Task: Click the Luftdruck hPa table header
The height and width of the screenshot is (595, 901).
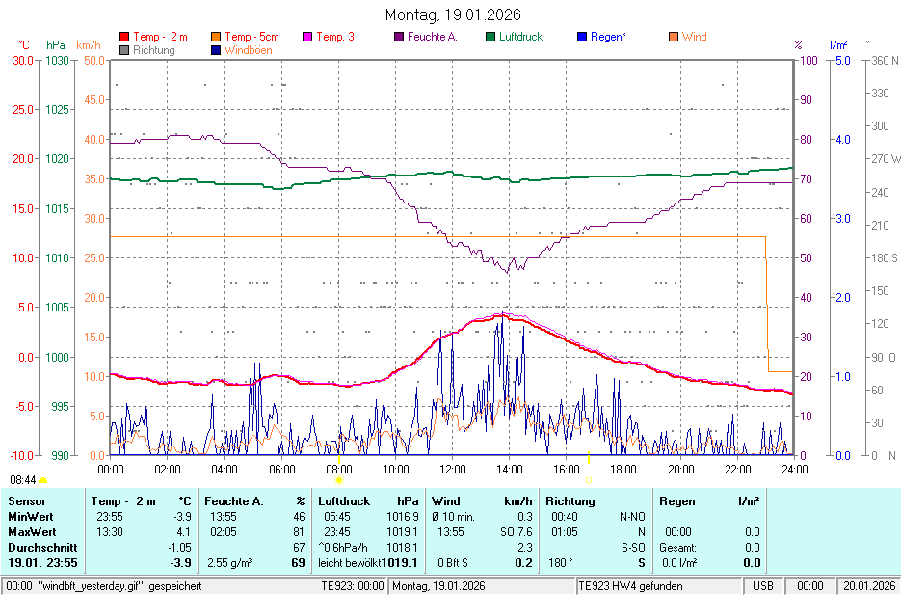Action: pos(368,501)
